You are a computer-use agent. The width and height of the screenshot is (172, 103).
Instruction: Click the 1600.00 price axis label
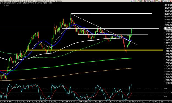click(168, 83)
